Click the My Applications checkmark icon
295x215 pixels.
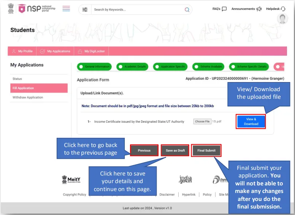coord(43,51)
